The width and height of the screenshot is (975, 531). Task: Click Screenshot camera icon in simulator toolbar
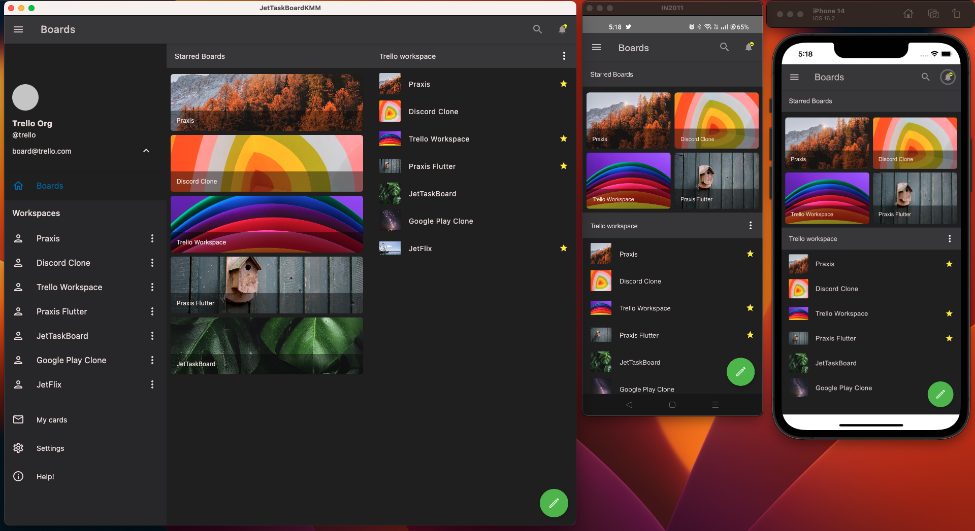(x=933, y=14)
